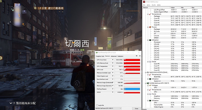Click the GPU-Z screenshot camera icon
Screen dimensions: 202x110
(x=137, y=56)
